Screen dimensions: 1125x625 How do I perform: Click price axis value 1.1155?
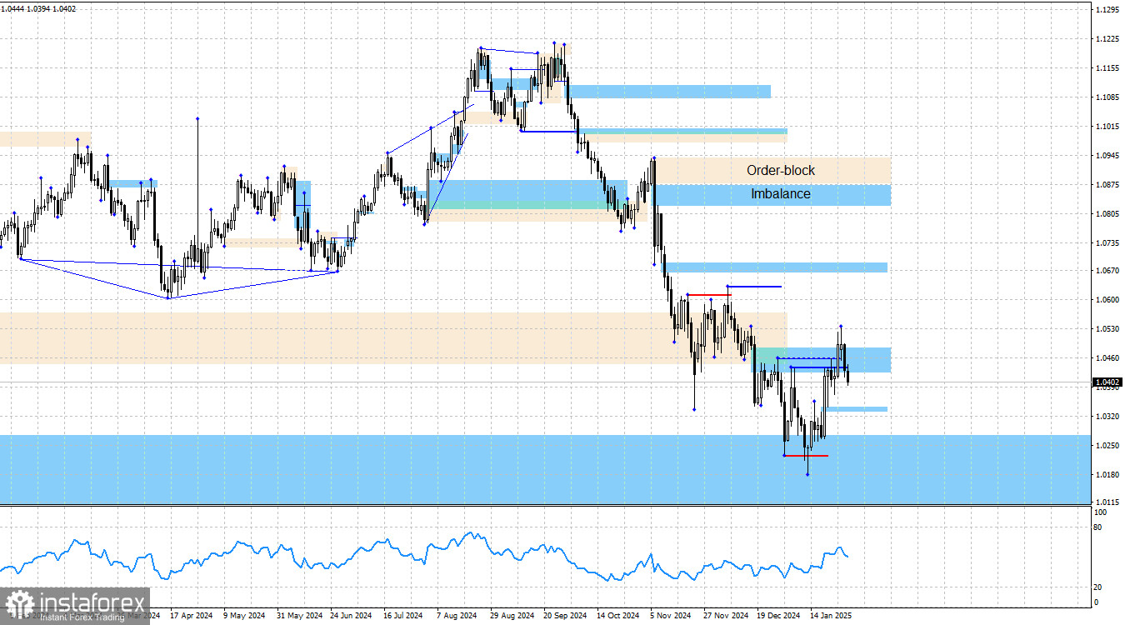(x=1107, y=68)
